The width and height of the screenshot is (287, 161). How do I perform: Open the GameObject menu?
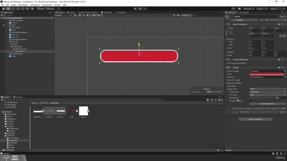(23, 5)
